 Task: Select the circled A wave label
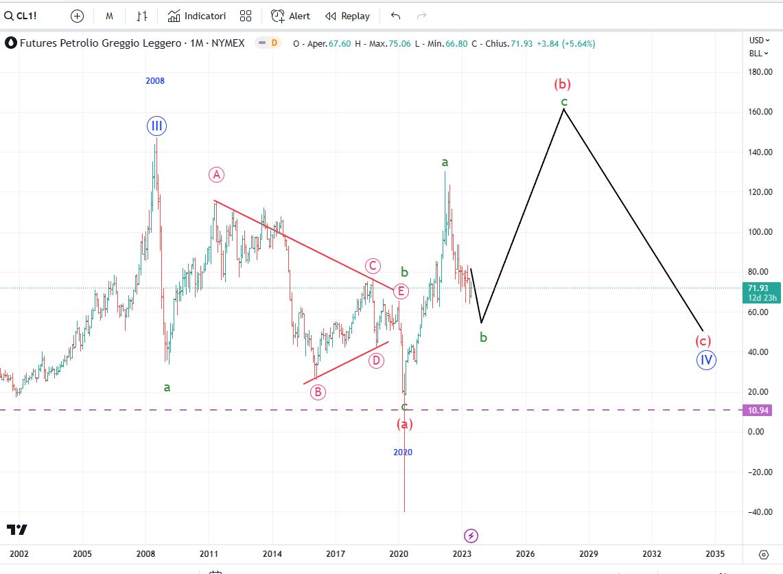click(216, 175)
